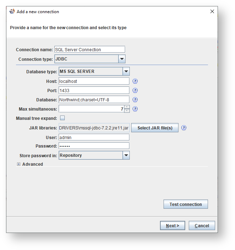Enable the Manual tree expand checkbox
235x250 pixels.
tap(62, 118)
